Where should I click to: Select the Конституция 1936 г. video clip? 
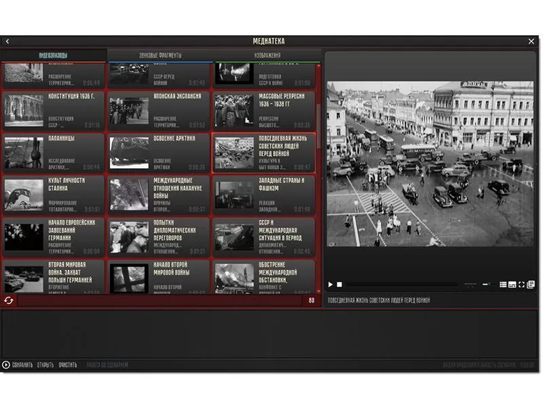coord(54,110)
